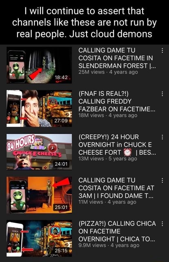Image resolution: width=169 pixels, height=262 pixels.
Task: Open the 24 Hours Chuck E Cheese thumbnail
Action: [x=39, y=151]
